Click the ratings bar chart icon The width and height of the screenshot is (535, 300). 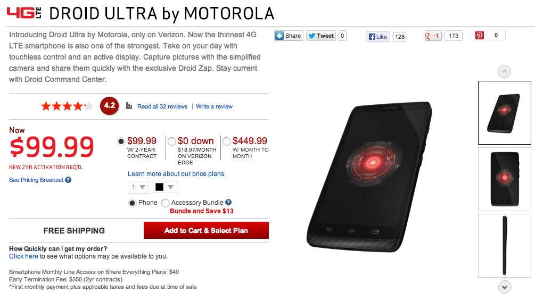tap(129, 106)
